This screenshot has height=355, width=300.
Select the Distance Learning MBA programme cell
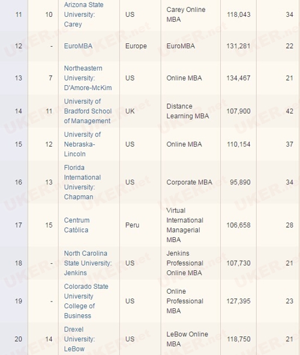(187, 111)
